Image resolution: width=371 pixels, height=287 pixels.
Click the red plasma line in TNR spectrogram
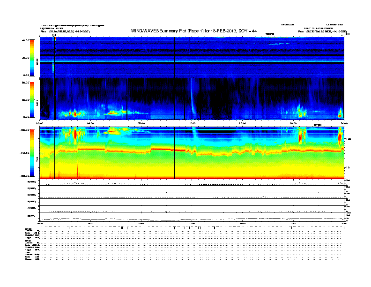(x=192, y=151)
